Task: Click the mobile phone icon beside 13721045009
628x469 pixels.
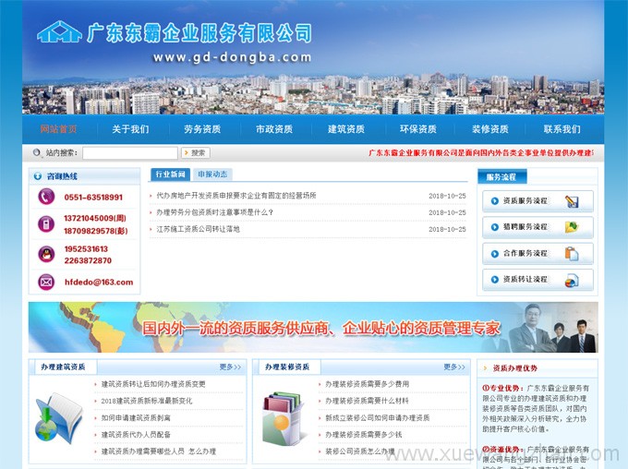Action: click(46, 224)
